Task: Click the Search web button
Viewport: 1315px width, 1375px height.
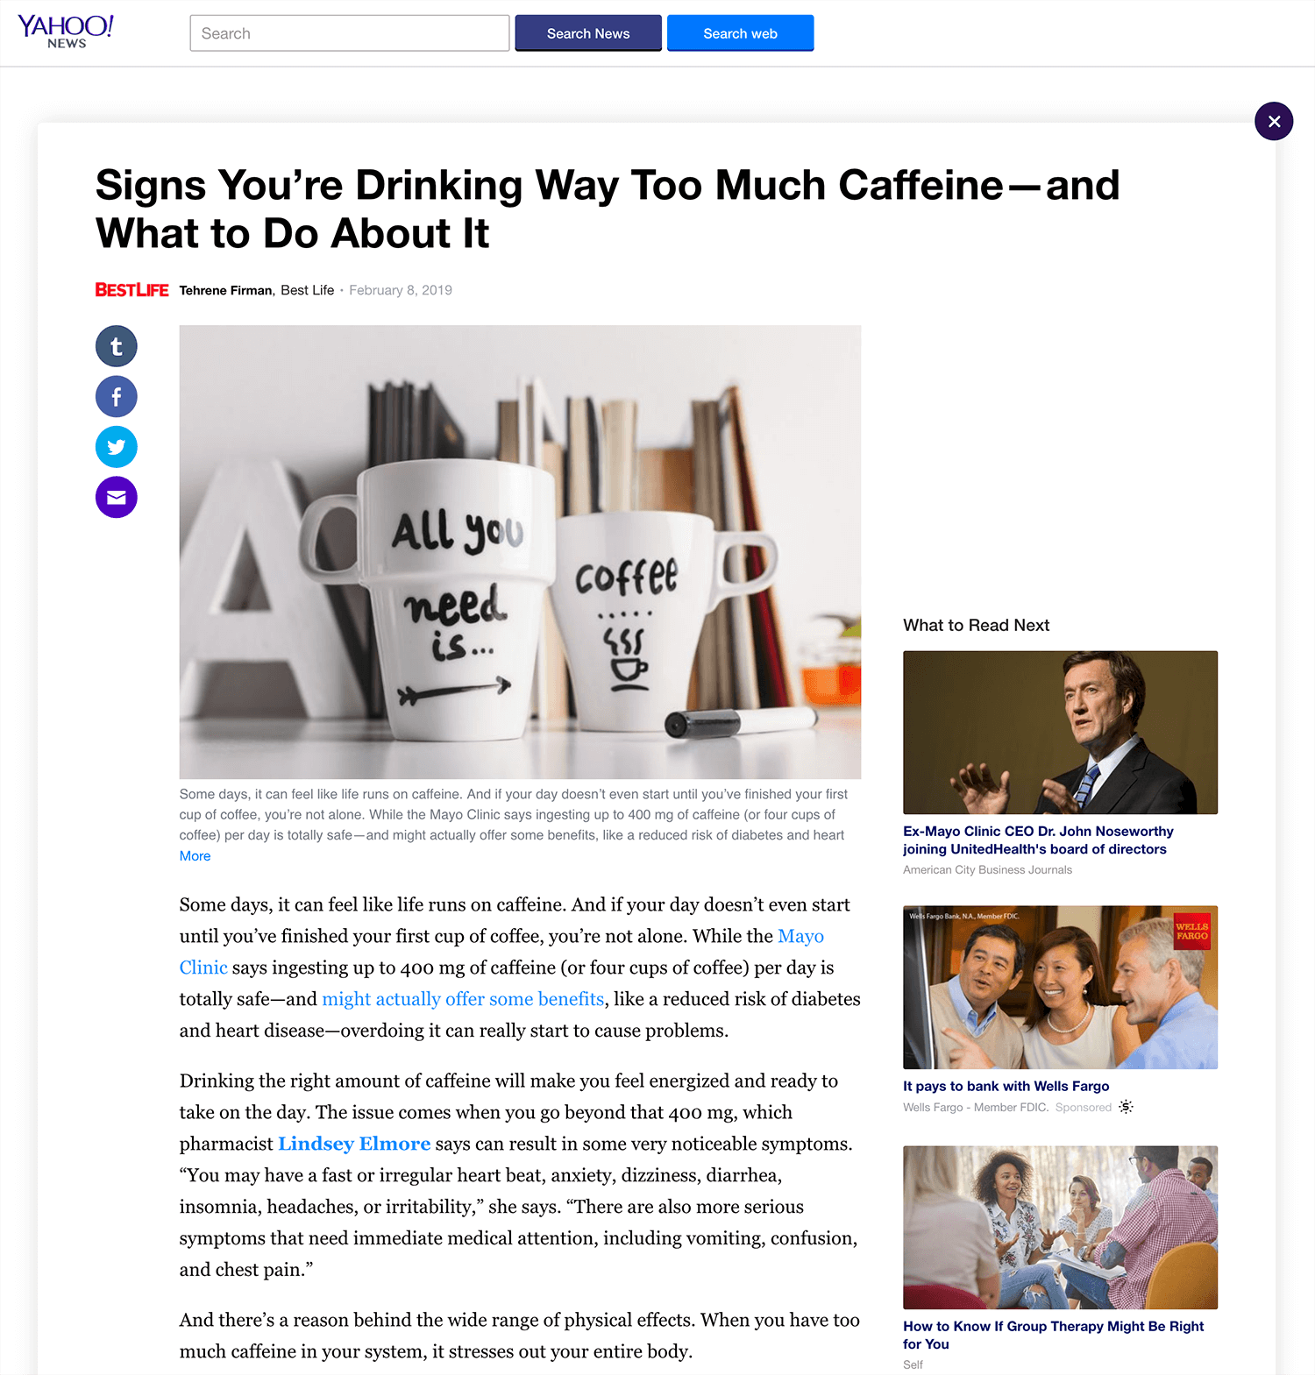Action: tap(740, 33)
